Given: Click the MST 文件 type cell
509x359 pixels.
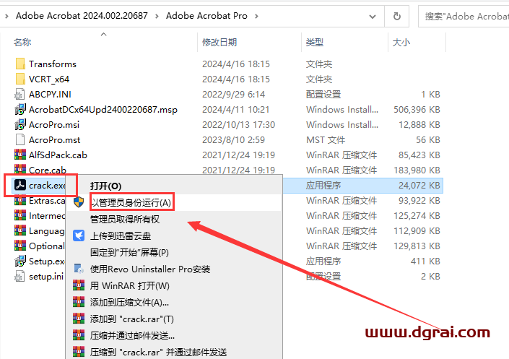Looking at the screenshot, I should tap(326, 139).
